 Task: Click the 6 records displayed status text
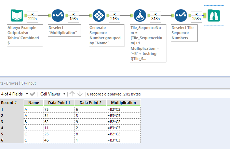point(114,94)
